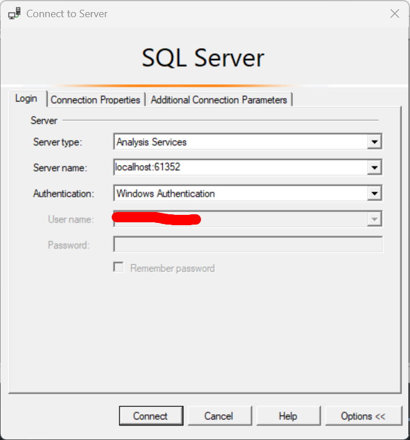
Task: Click the Server group header text
Action: click(x=44, y=121)
